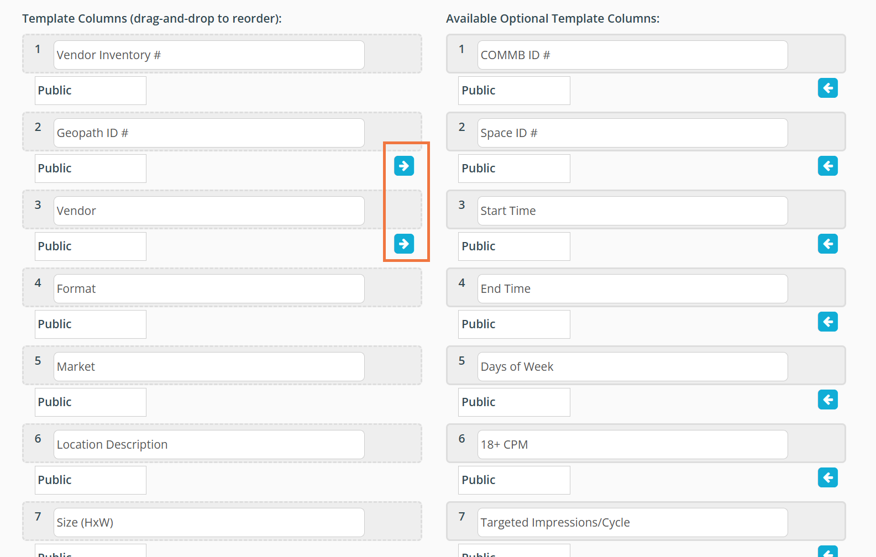Add Space ID # column using left arrow
Screen dimensions: 876x557
click(x=827, y=166)
